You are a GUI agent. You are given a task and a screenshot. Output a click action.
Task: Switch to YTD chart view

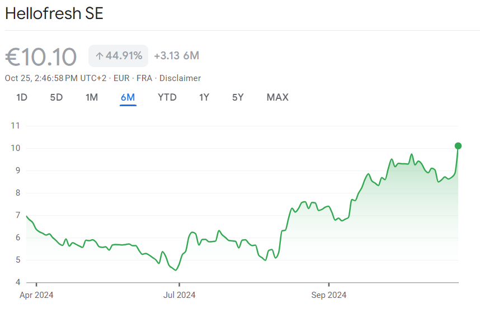(x=167, y=98)
